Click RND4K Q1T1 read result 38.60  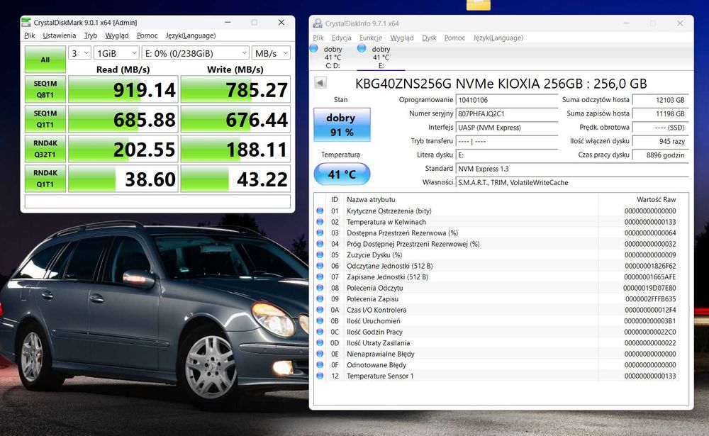pos(123,179)
